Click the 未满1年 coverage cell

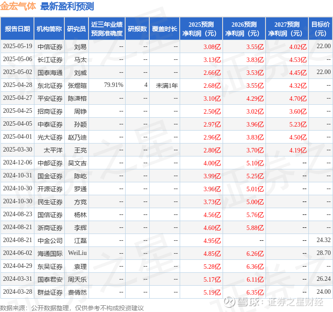[x=167, y=86]
